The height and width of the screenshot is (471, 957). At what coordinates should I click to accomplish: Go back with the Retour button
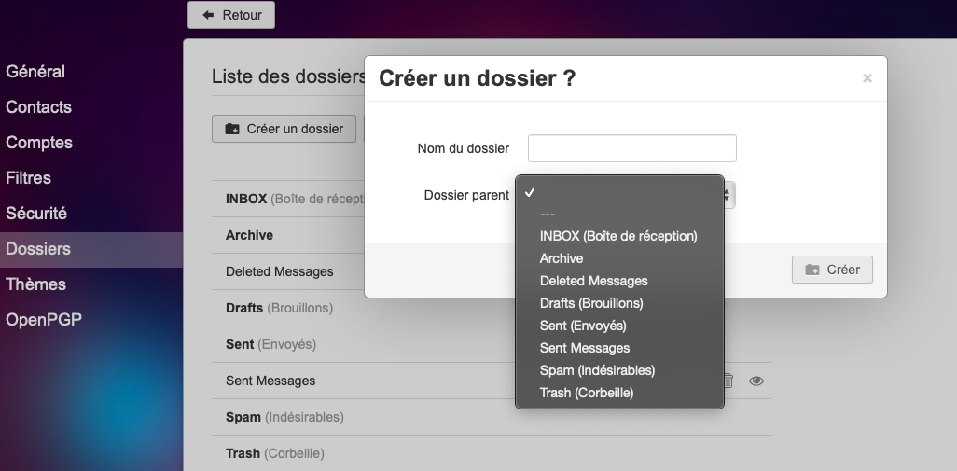coord(231,15)
